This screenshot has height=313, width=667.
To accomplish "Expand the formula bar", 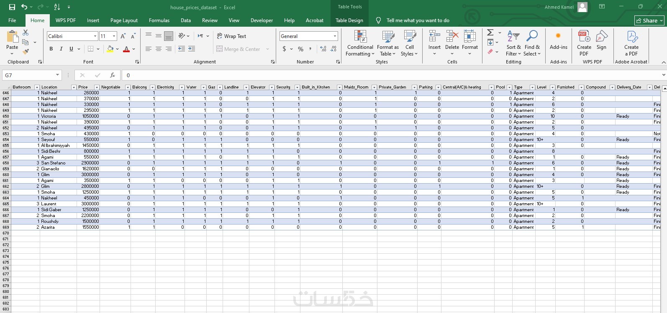I will 663,75.
